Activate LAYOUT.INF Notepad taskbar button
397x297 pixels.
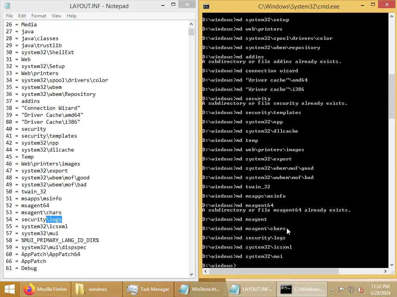(251, 289)
